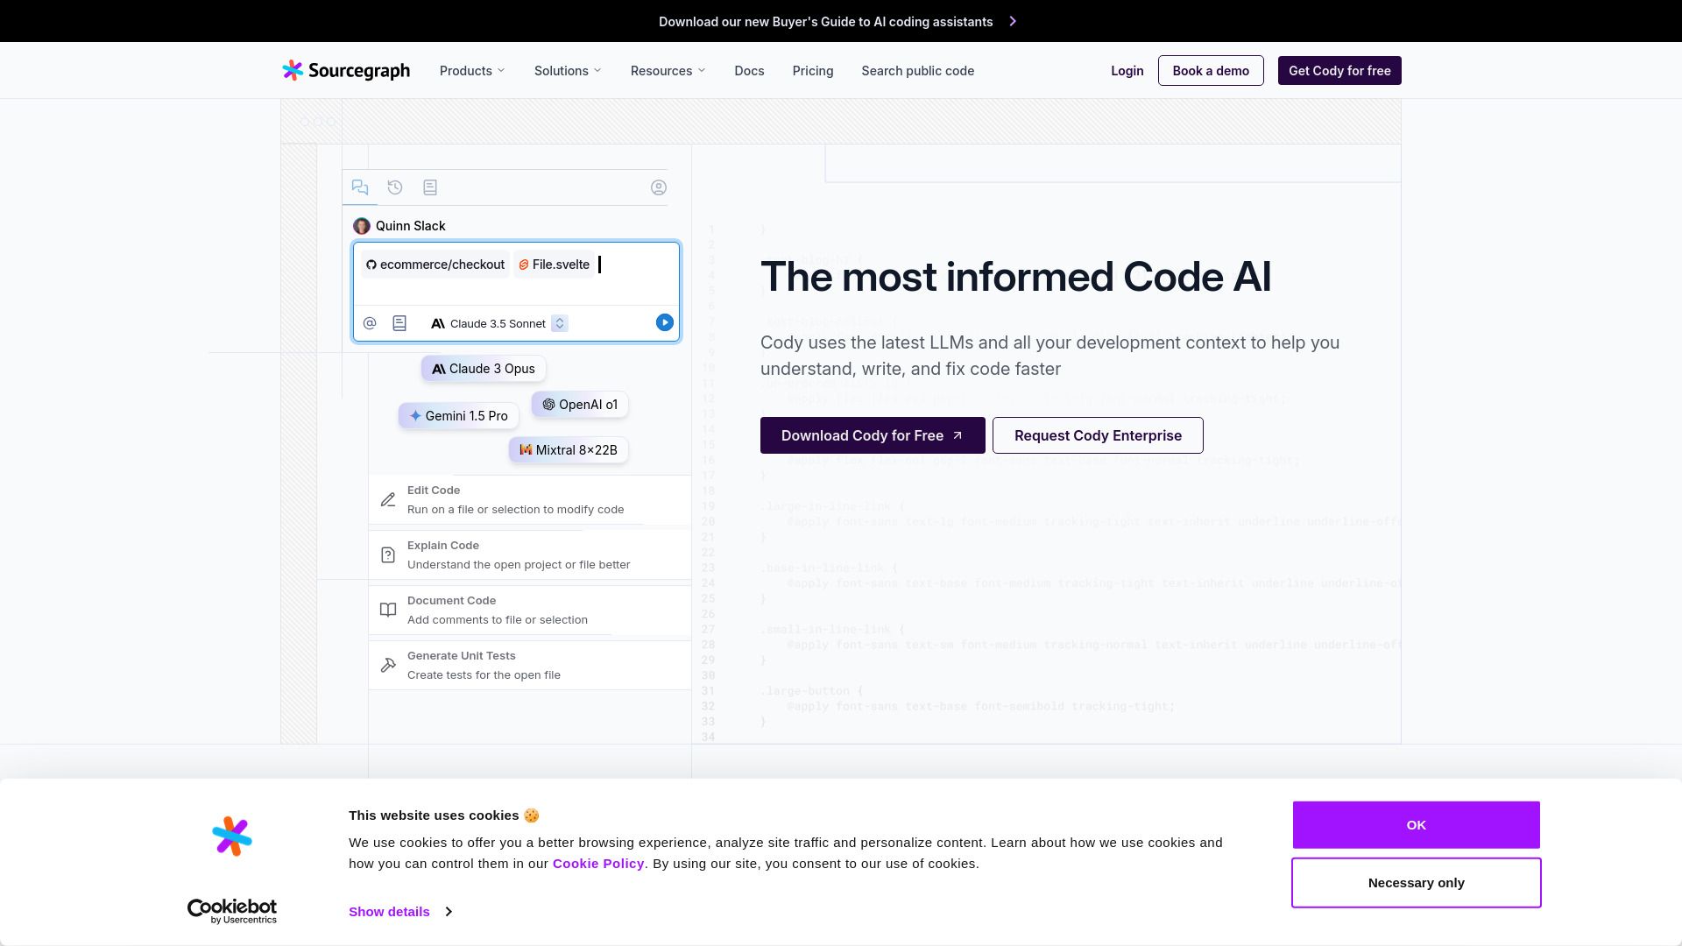Image resolution: width=1682 pixels, height=946 pixels.
Task: Click the book icon beside Document Code
Action: [388, 610]
